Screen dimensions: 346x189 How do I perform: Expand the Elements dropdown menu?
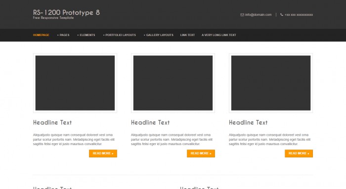[x=86, y=35]
